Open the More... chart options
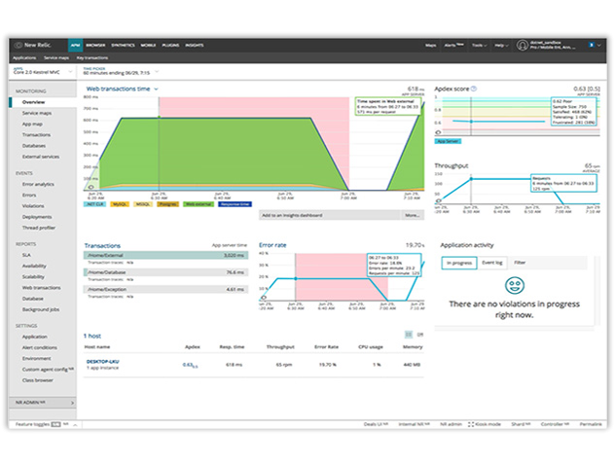The height and width of the screenshot is (465, 615). [x=413, y=215]
